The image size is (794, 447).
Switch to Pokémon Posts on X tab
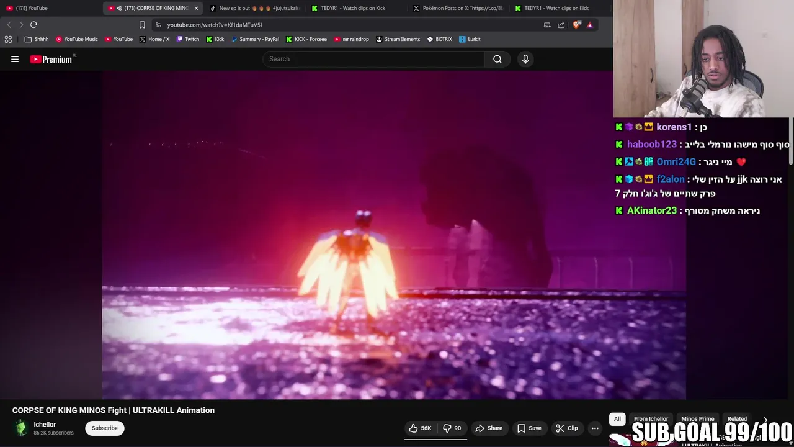click(x=459, y=8)
